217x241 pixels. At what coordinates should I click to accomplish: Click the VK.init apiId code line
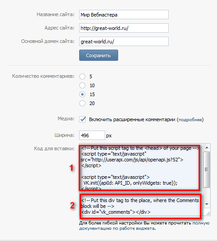(130, 183)
